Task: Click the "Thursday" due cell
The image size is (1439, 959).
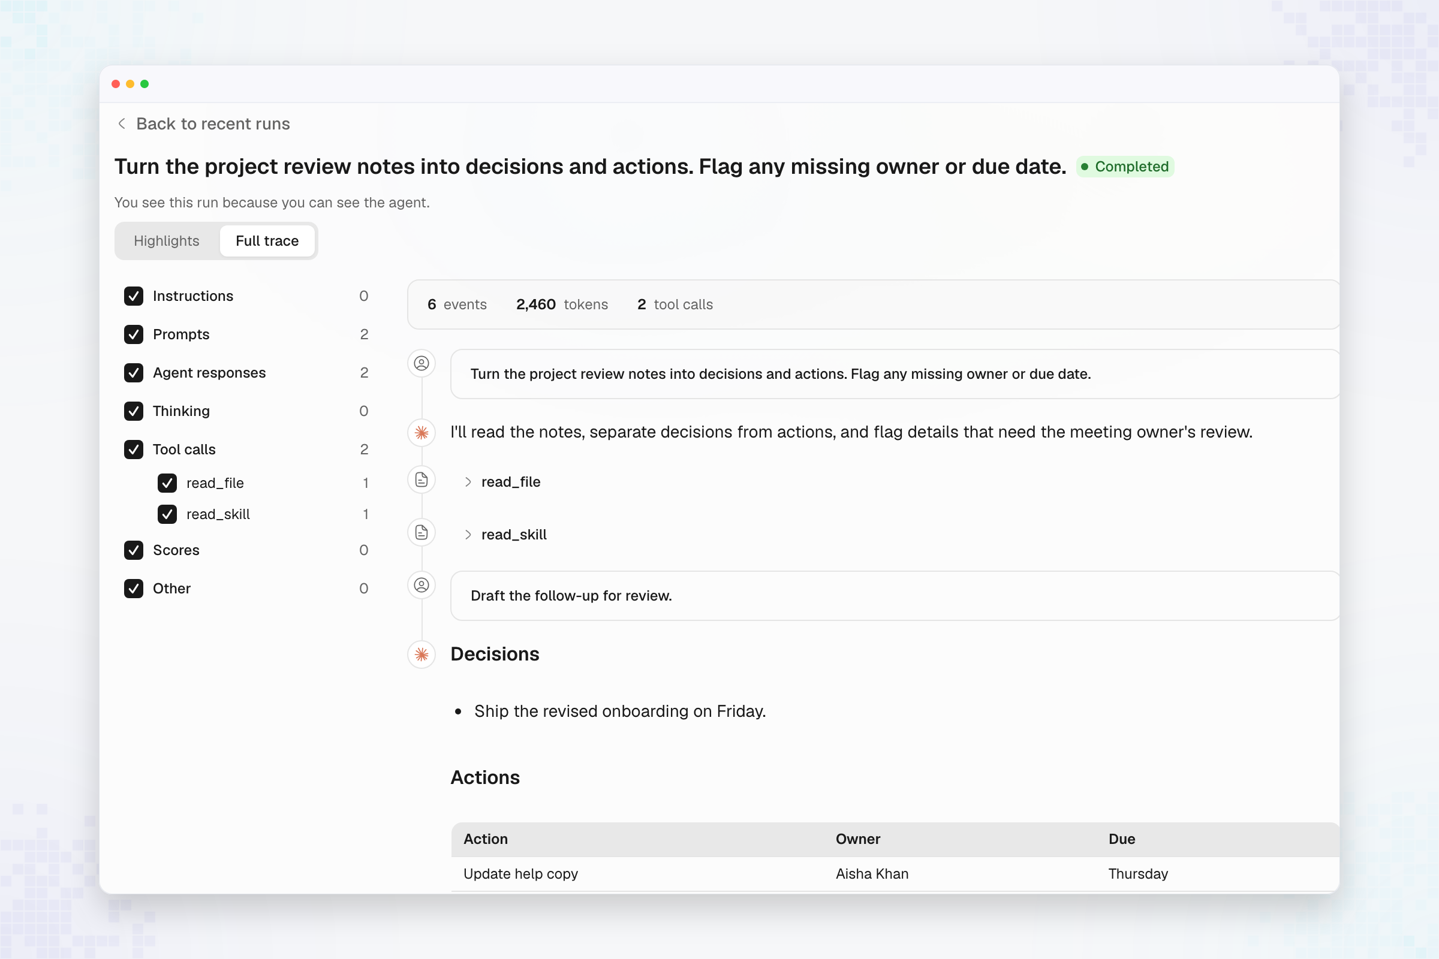Action: point(1138,874)
